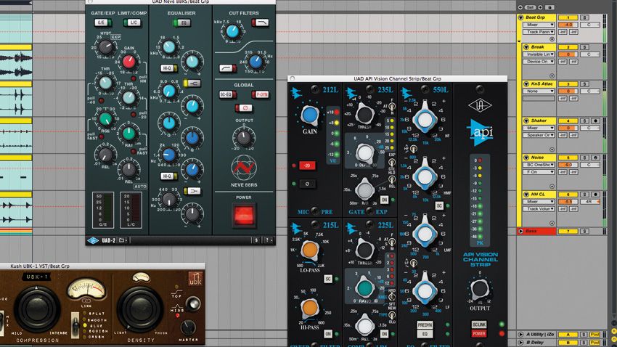Click the SC LINK button on the API channel strip
Viewport: 617px width, 347px height.
coord(479,324)
